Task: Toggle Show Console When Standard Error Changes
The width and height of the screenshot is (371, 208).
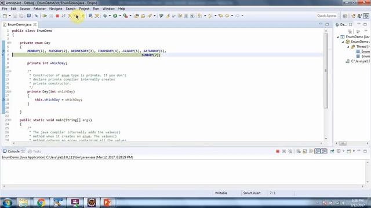Action: (324, 151)
